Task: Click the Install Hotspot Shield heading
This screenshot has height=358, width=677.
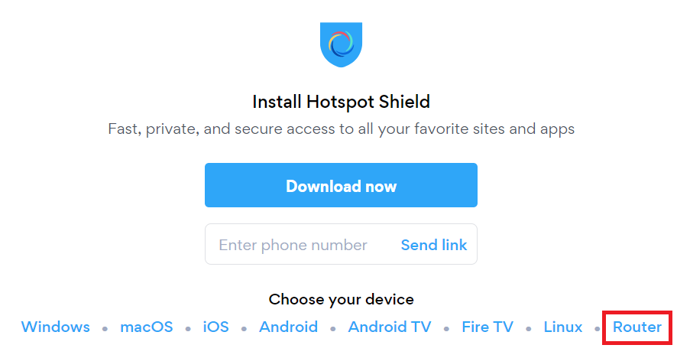Action: click(341, 102)
